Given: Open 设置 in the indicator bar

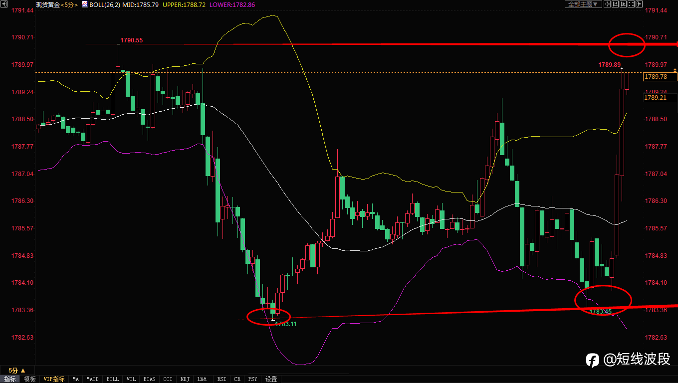Looking at the screenshot, I should coord(271,379).
